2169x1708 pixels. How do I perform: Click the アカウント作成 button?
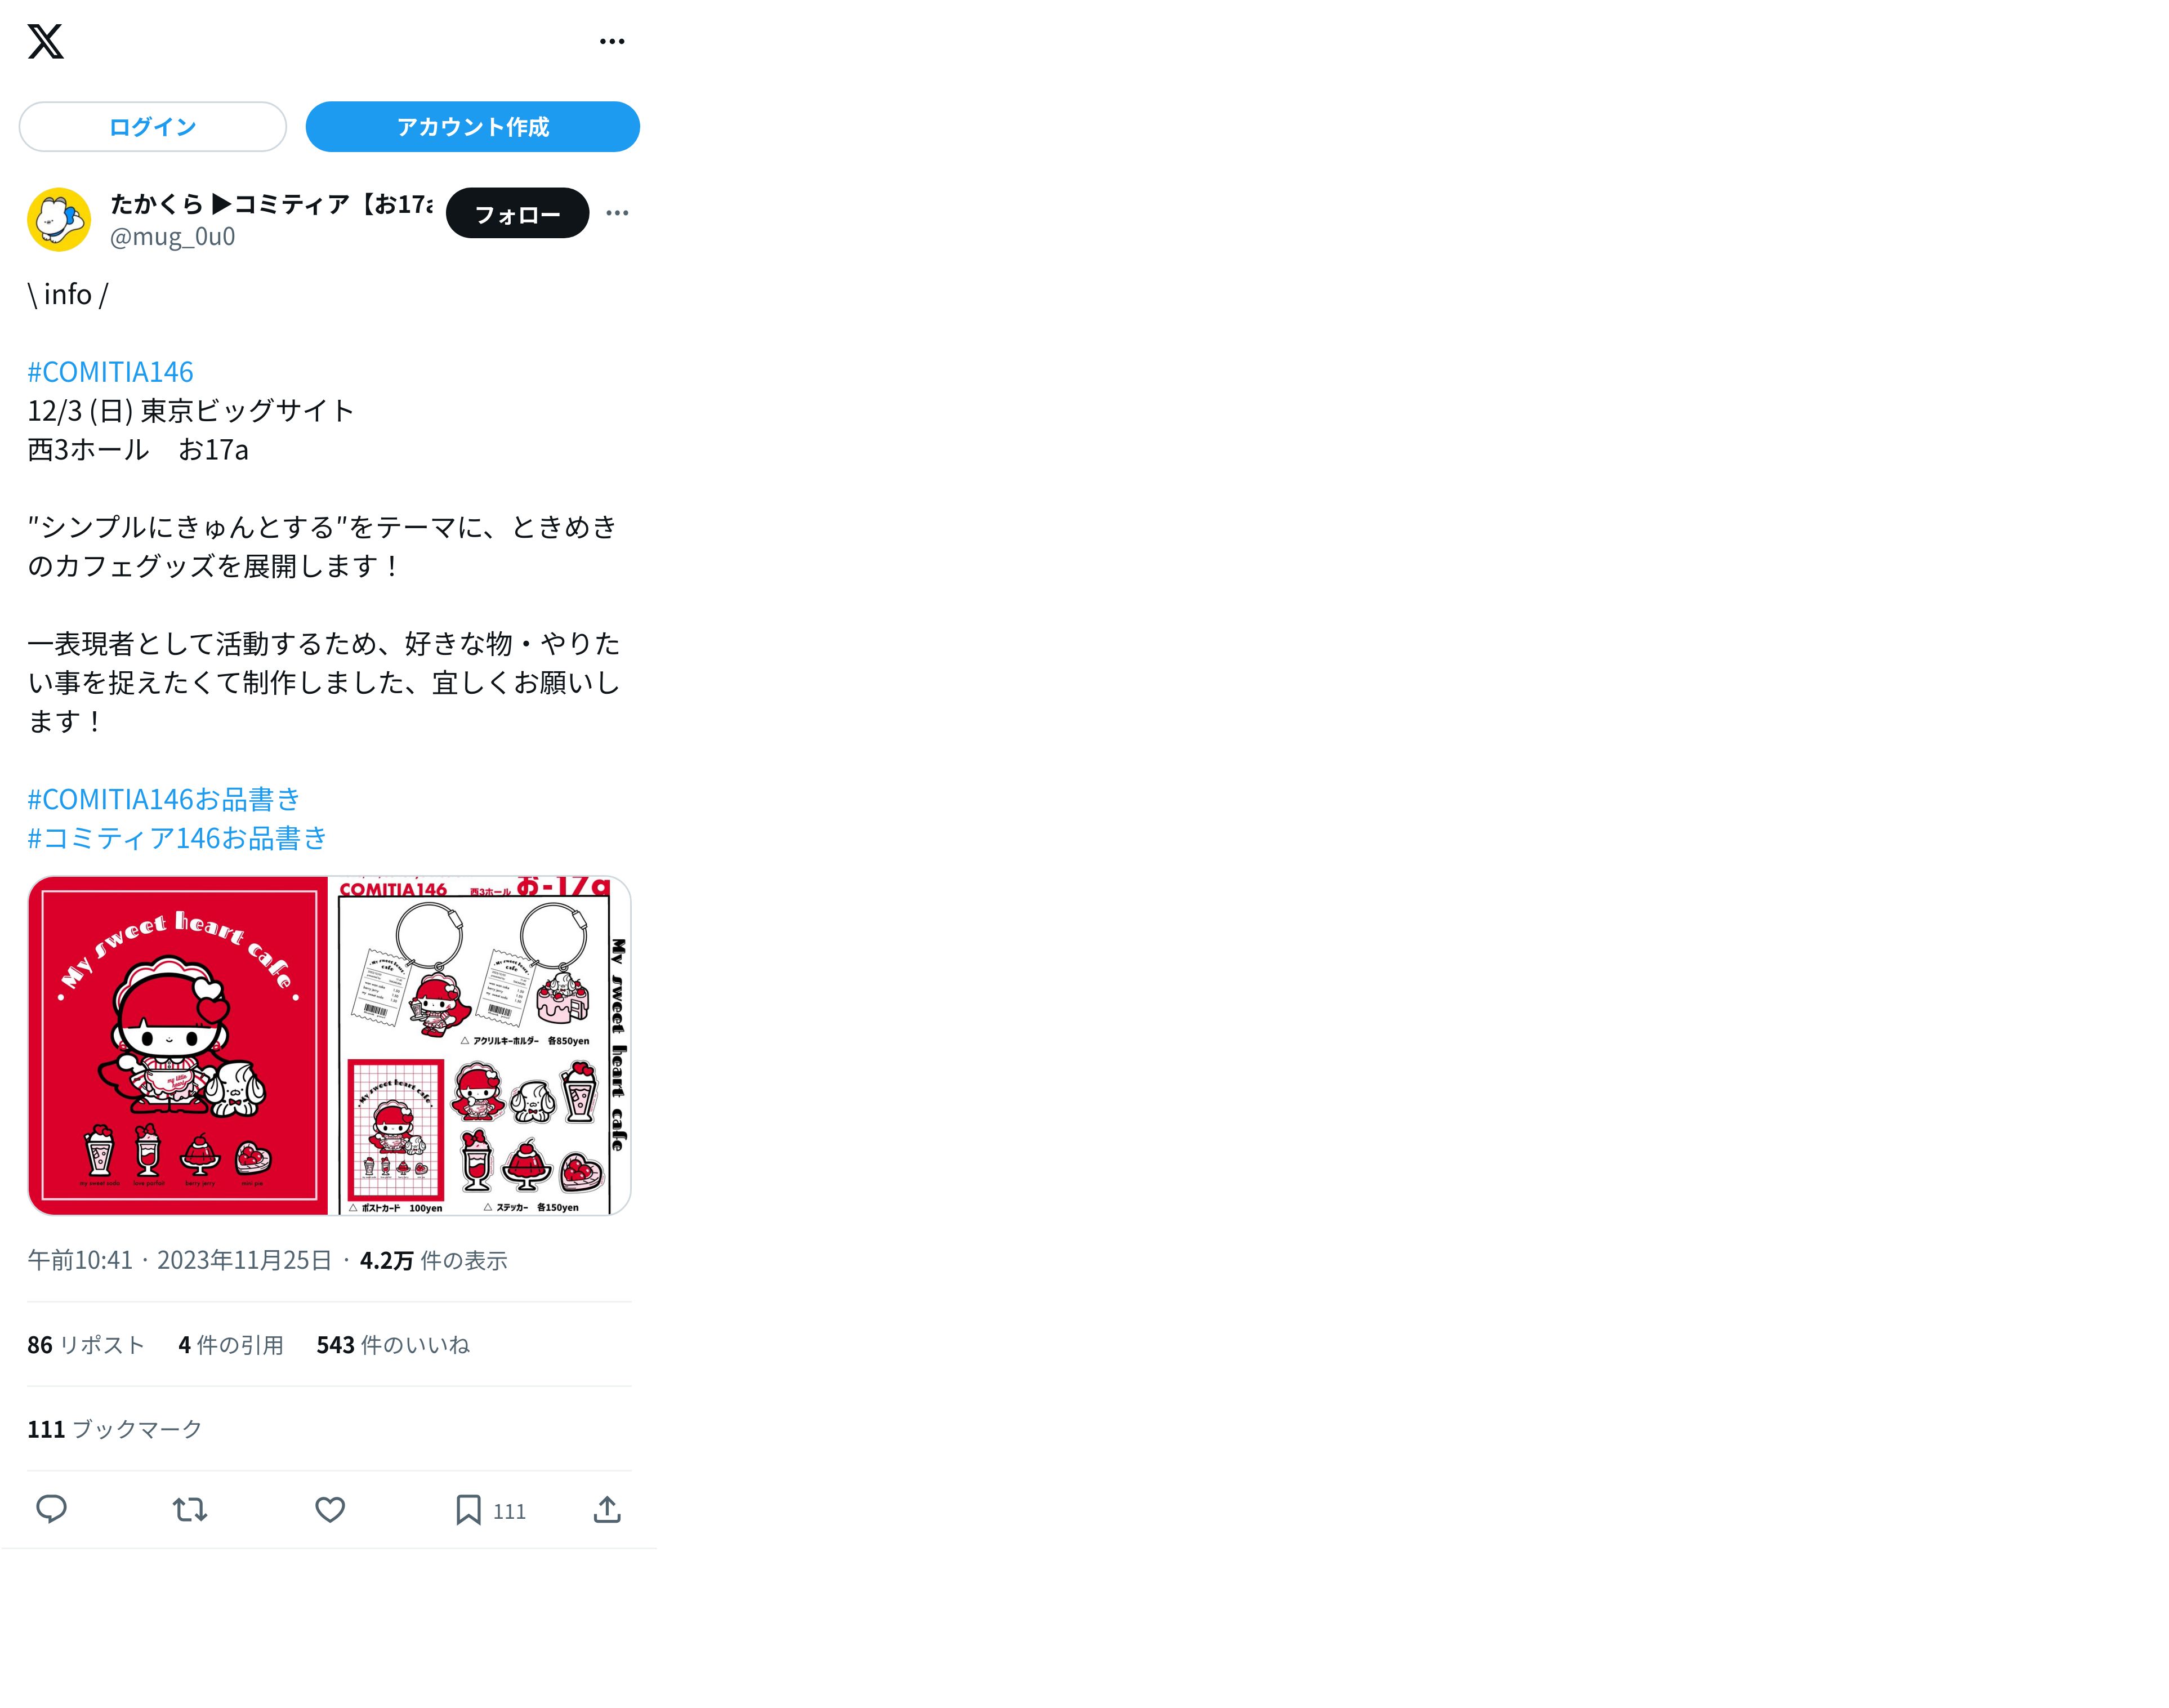pyautogui.click(x=472, y=127)
